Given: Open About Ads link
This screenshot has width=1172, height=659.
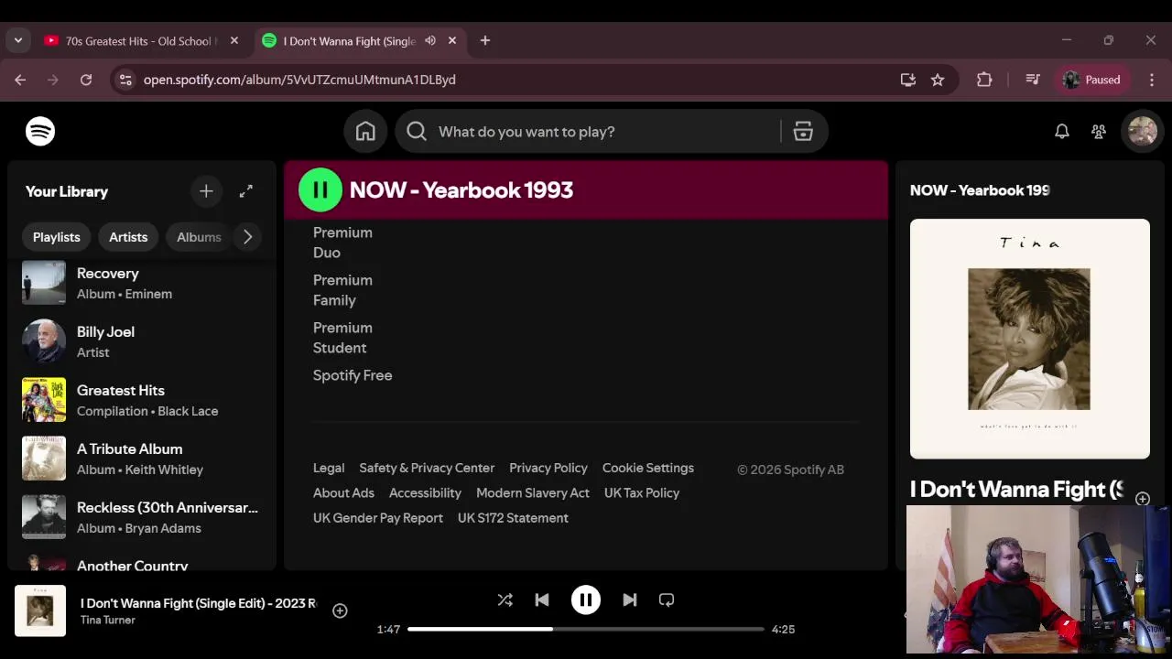Looking at the screenshot, I should tap(343, 492).
